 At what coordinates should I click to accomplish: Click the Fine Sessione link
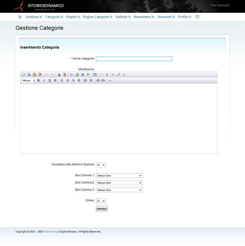(220, 5)
